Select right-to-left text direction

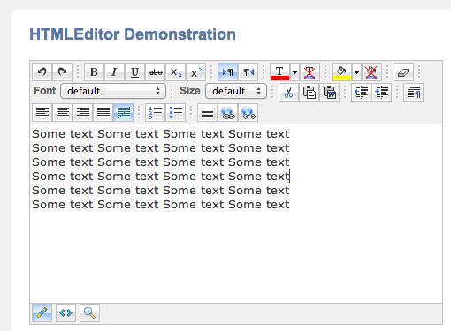(248, 71)
